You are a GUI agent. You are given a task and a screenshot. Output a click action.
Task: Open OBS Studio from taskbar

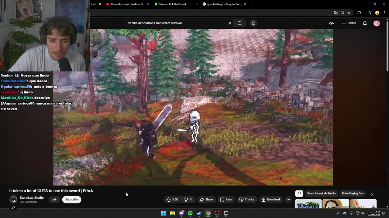pyautogui.click(x=217, y=213)
